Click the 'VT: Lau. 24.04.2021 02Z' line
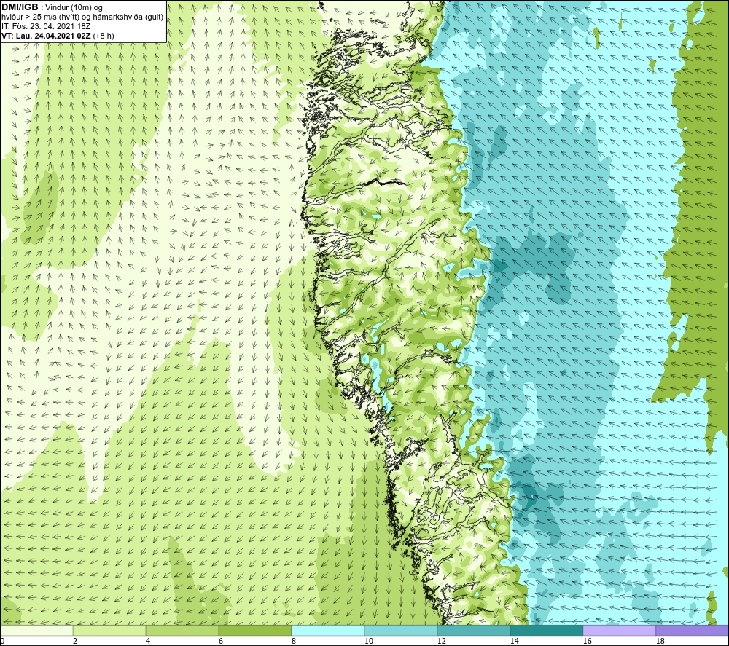 tap(47, 35)
